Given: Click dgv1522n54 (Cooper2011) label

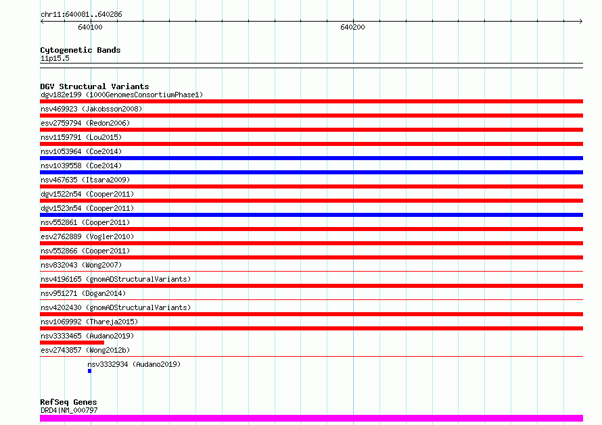Looking at the screenshot, I should tap(87, 194).
